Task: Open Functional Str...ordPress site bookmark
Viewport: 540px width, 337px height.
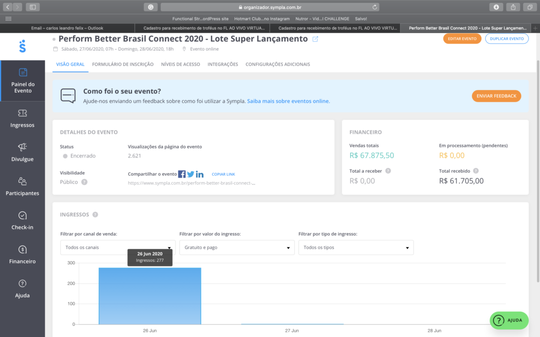Action: [200, 19]
